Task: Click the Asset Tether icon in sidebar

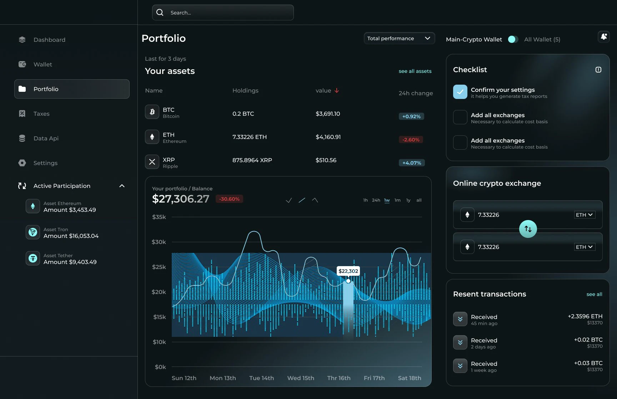Action: click(33, 258)
